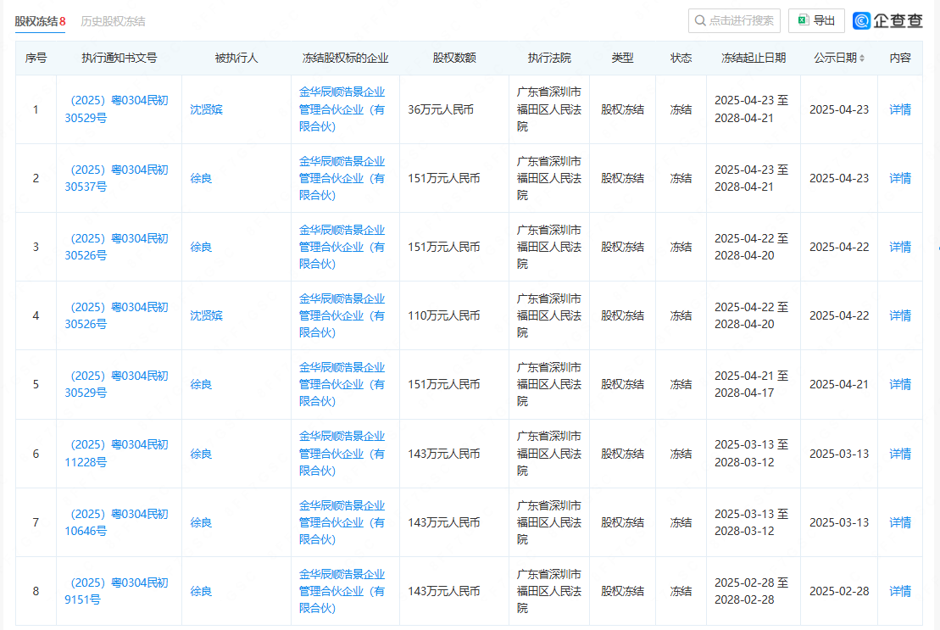The height and width of the screenshot is (630, 940).
Task: Click the green Excel icon on 导出
Action: (804, 20)
